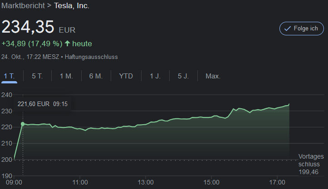Image resolution: width=328 pixels, height=189 pixels.
Task: Click the 11:00 x-axis label
Action: 80,182
